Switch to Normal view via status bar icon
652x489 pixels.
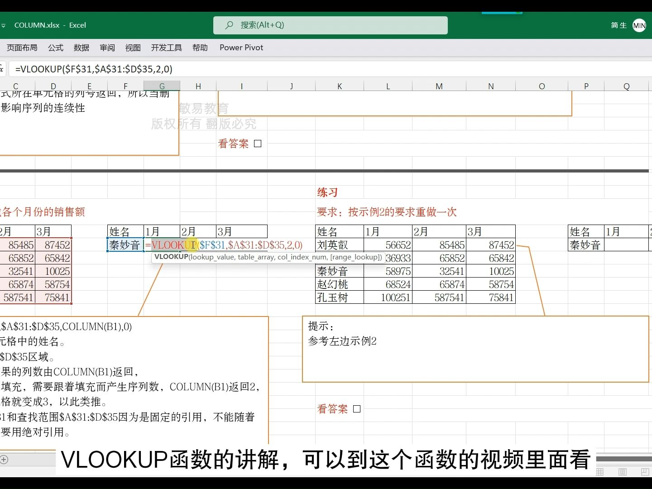pos(599,471)
